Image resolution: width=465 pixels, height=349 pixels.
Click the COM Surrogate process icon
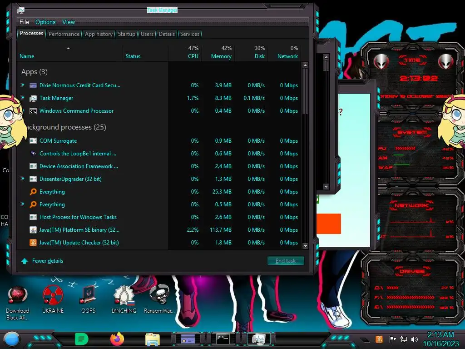[x=33, y=141]
